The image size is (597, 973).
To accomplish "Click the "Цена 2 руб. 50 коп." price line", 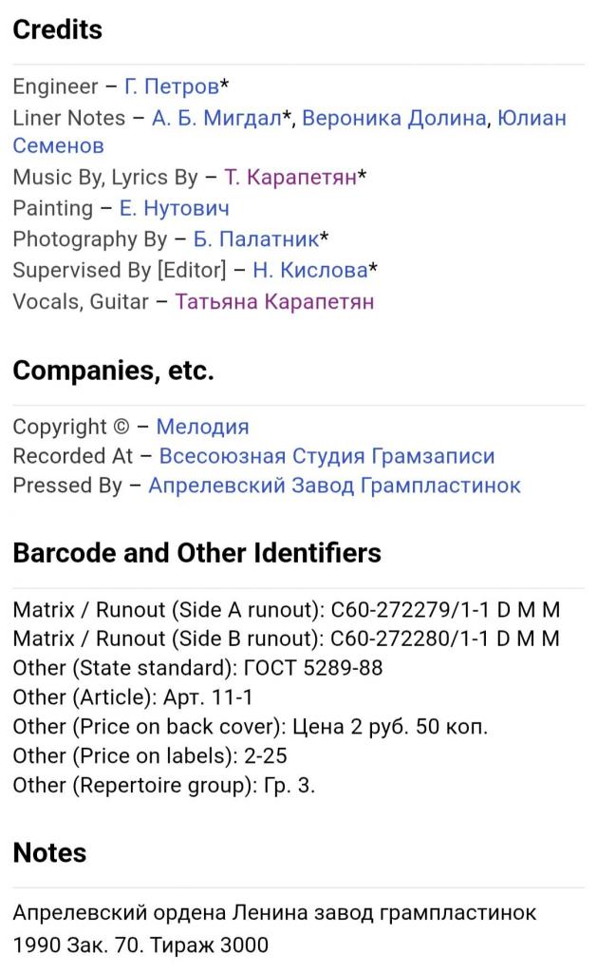I will [250, 727].
